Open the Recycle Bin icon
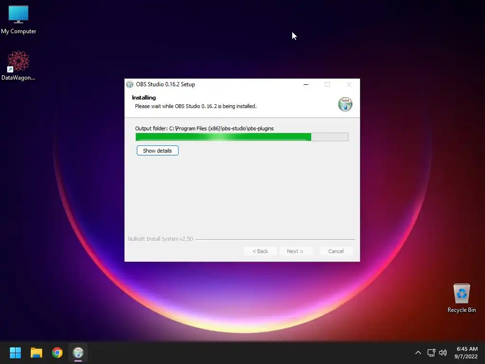This screenshot has width=485, height=364. click(461, 298)
